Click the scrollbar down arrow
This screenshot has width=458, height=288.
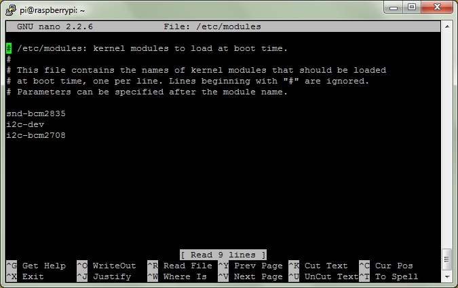[x=447, y=276]
